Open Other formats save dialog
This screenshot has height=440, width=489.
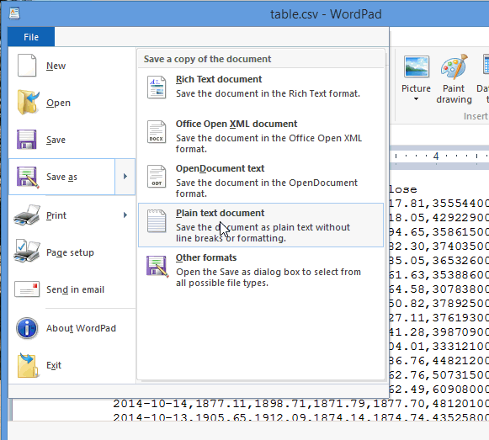[261, 270]
